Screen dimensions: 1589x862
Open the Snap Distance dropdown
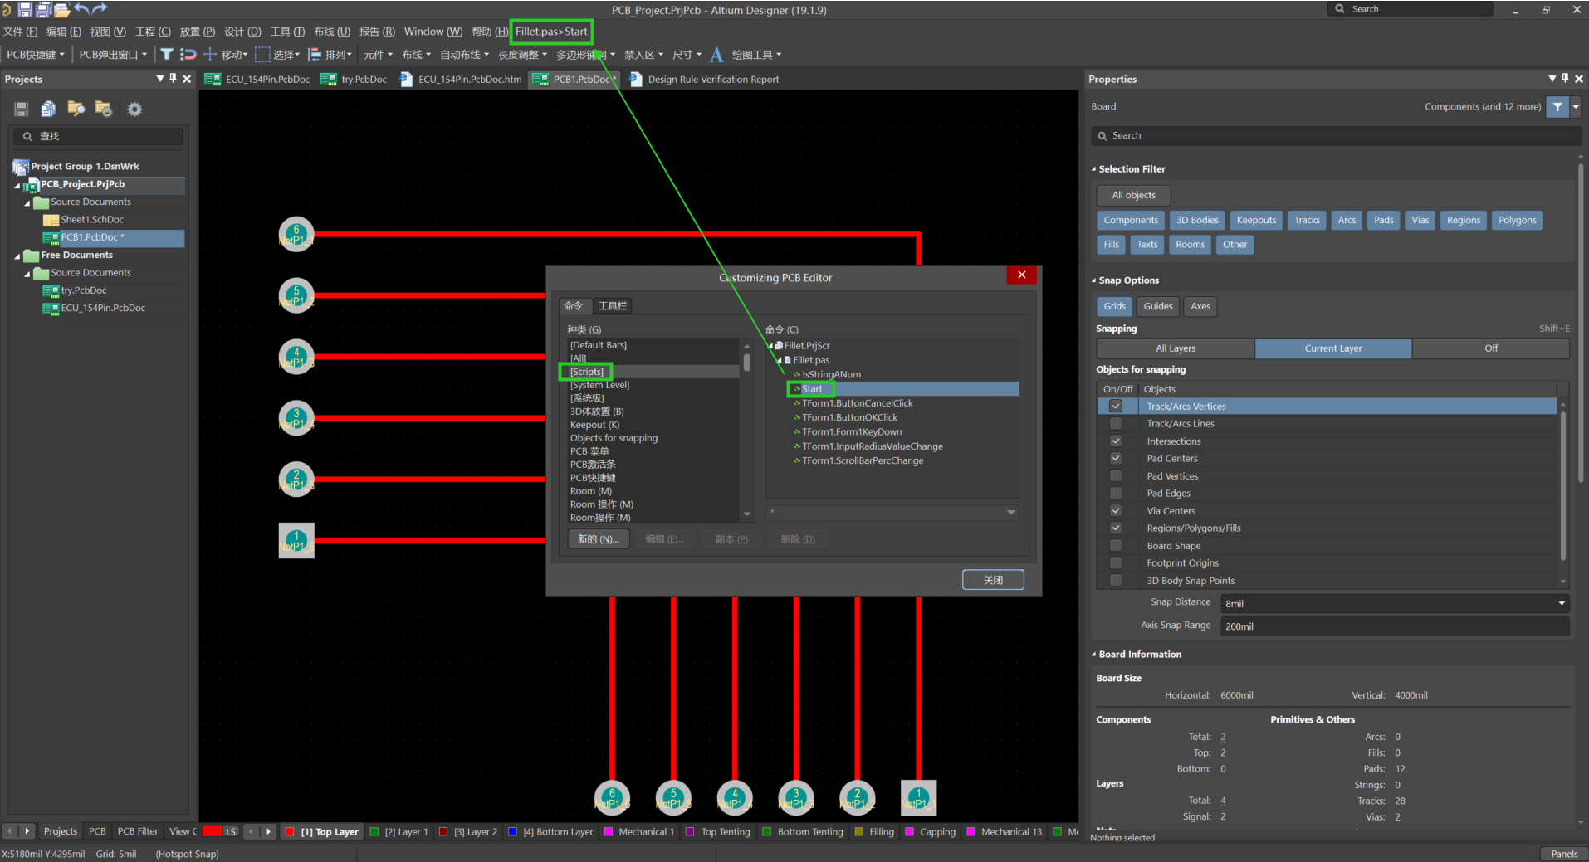click(1561, 604)
